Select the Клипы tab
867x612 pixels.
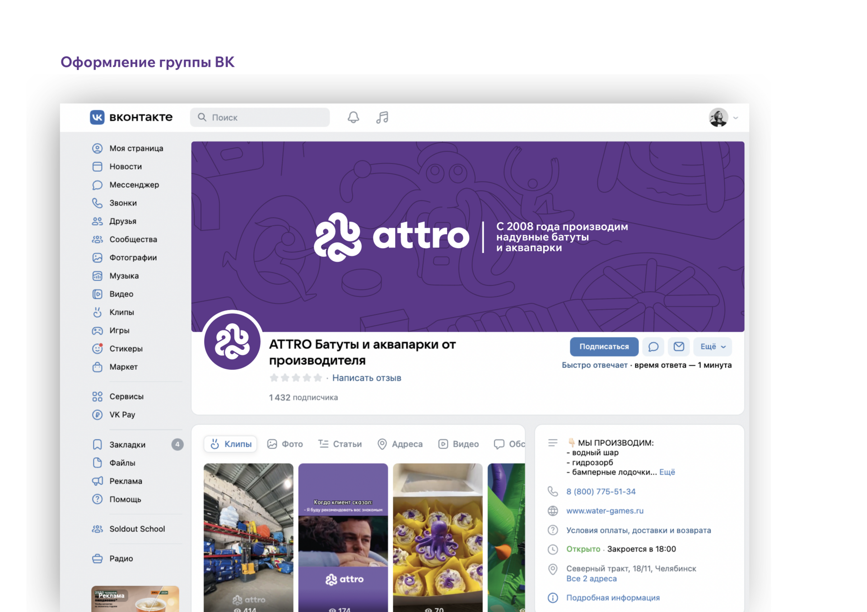pos(231,444)
